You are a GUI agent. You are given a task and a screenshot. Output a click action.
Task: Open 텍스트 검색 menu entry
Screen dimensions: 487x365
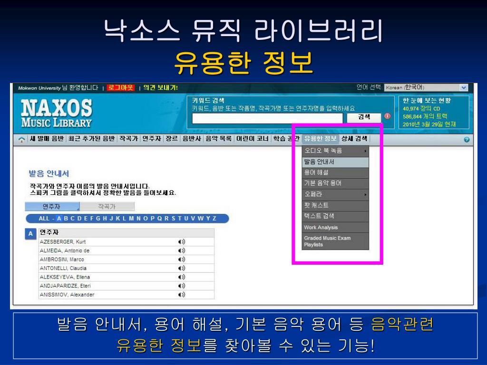pos(335,216)
